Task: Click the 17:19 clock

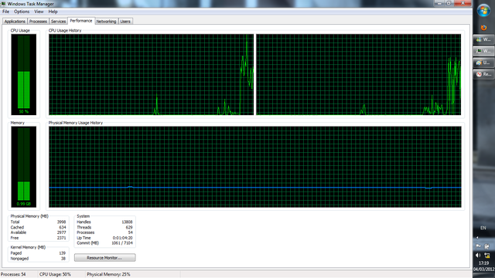Action: (x=483, y=263)
